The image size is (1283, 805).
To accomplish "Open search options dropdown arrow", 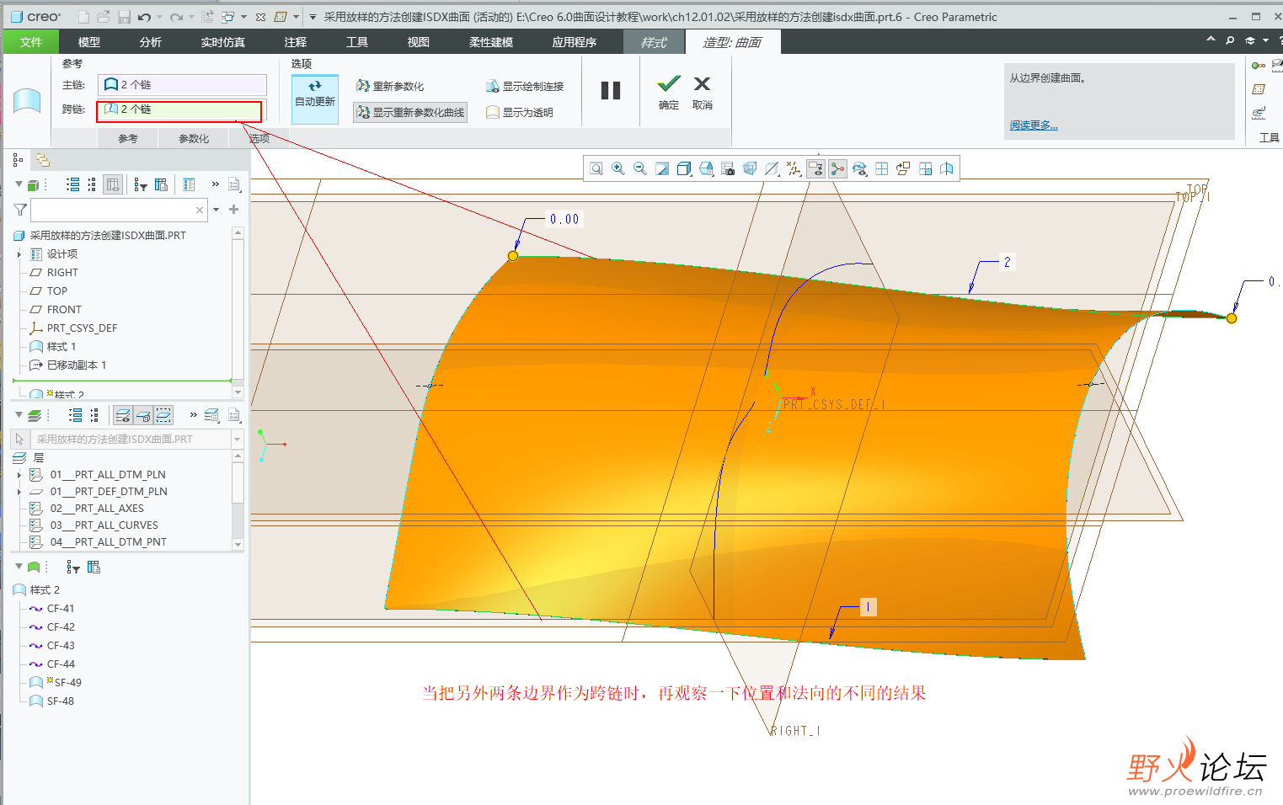I will [x=216, y=210].
